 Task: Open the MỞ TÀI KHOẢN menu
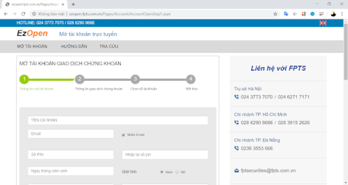point(32,47)
